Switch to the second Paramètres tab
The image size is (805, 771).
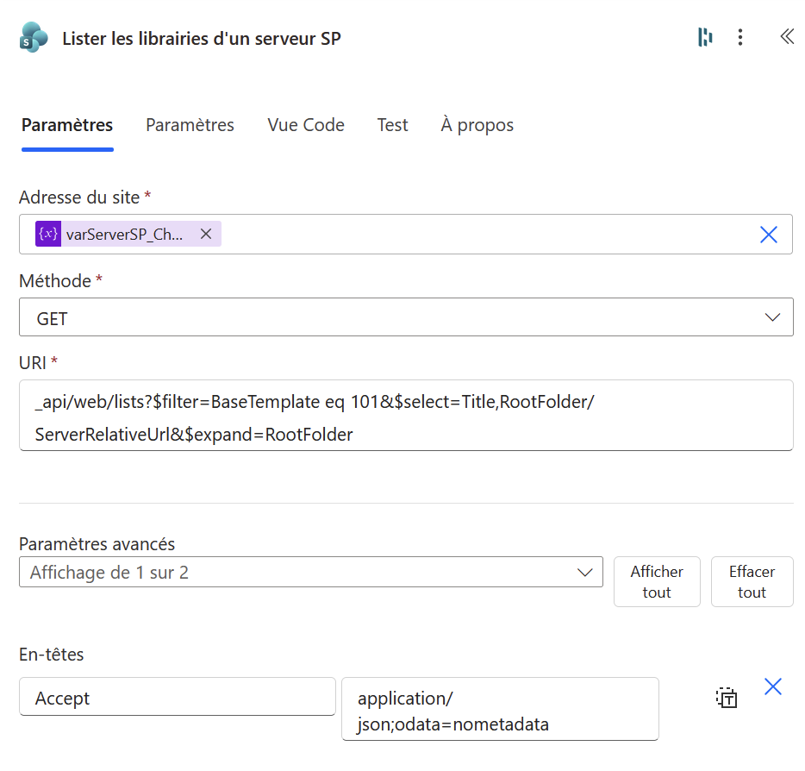pyautogui.click(x=190, y=125)
